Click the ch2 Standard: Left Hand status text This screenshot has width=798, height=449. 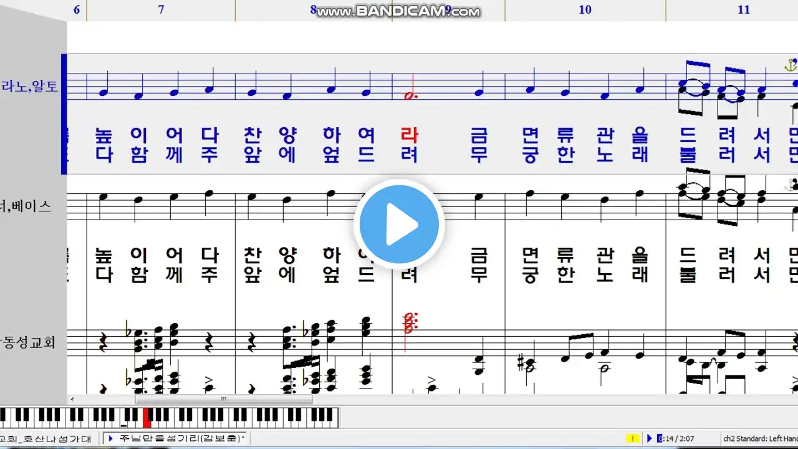point(761,438)
